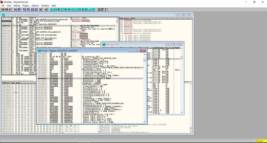This screenshot has width=267, height=143.
Task: Select the red EIP value 00401007
Action: tap(128, 33)
